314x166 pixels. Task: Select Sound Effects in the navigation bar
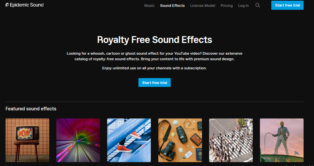(x=172, y=6)
